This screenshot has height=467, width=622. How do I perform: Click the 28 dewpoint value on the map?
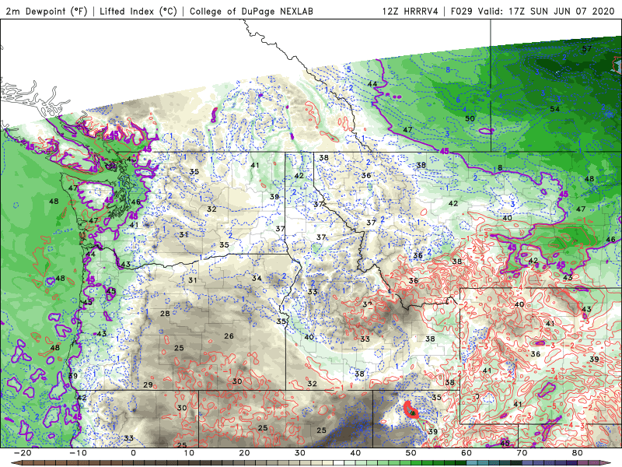point(165,314)
